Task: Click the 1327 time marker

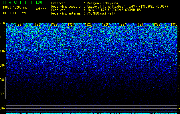Action: [x=122, y=25]
